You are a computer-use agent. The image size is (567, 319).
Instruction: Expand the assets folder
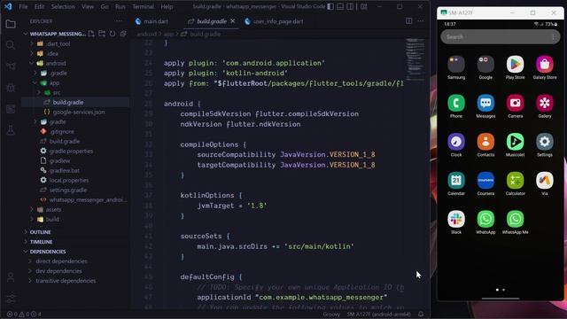75,209
